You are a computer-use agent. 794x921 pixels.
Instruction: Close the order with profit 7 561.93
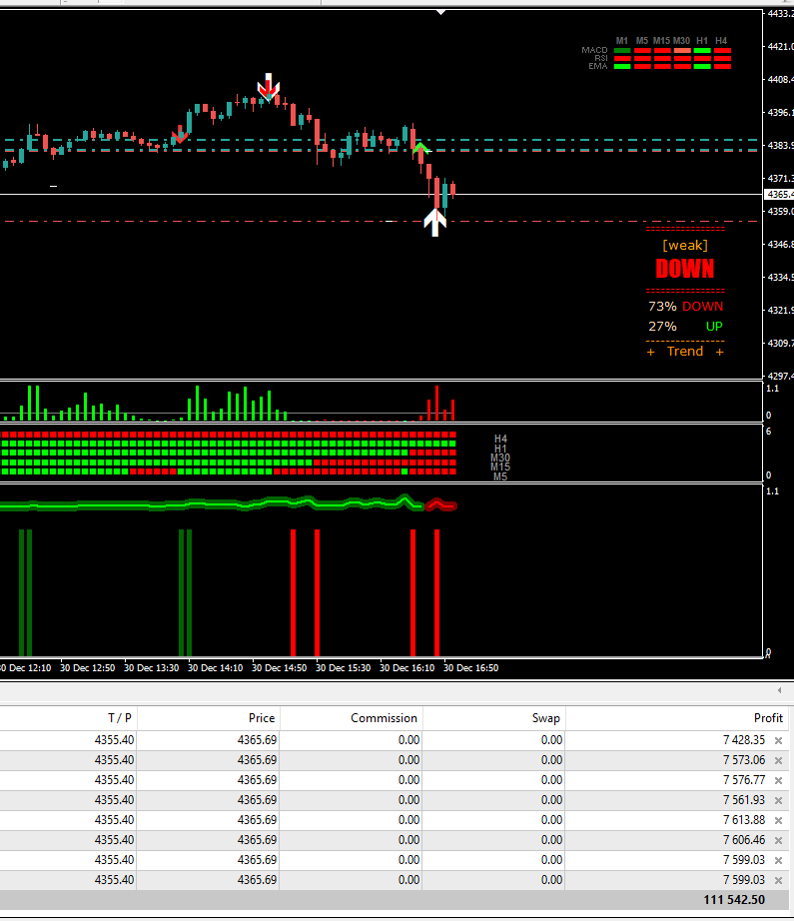pos(778,800)
